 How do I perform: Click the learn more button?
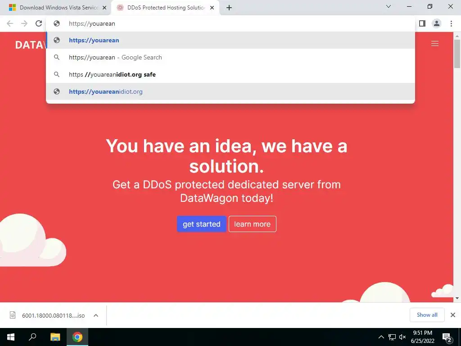tap(252, 224)
